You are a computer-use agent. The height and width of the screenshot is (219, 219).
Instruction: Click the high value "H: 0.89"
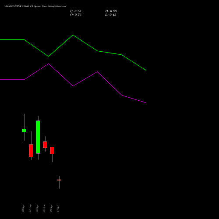tap(111, 11)
